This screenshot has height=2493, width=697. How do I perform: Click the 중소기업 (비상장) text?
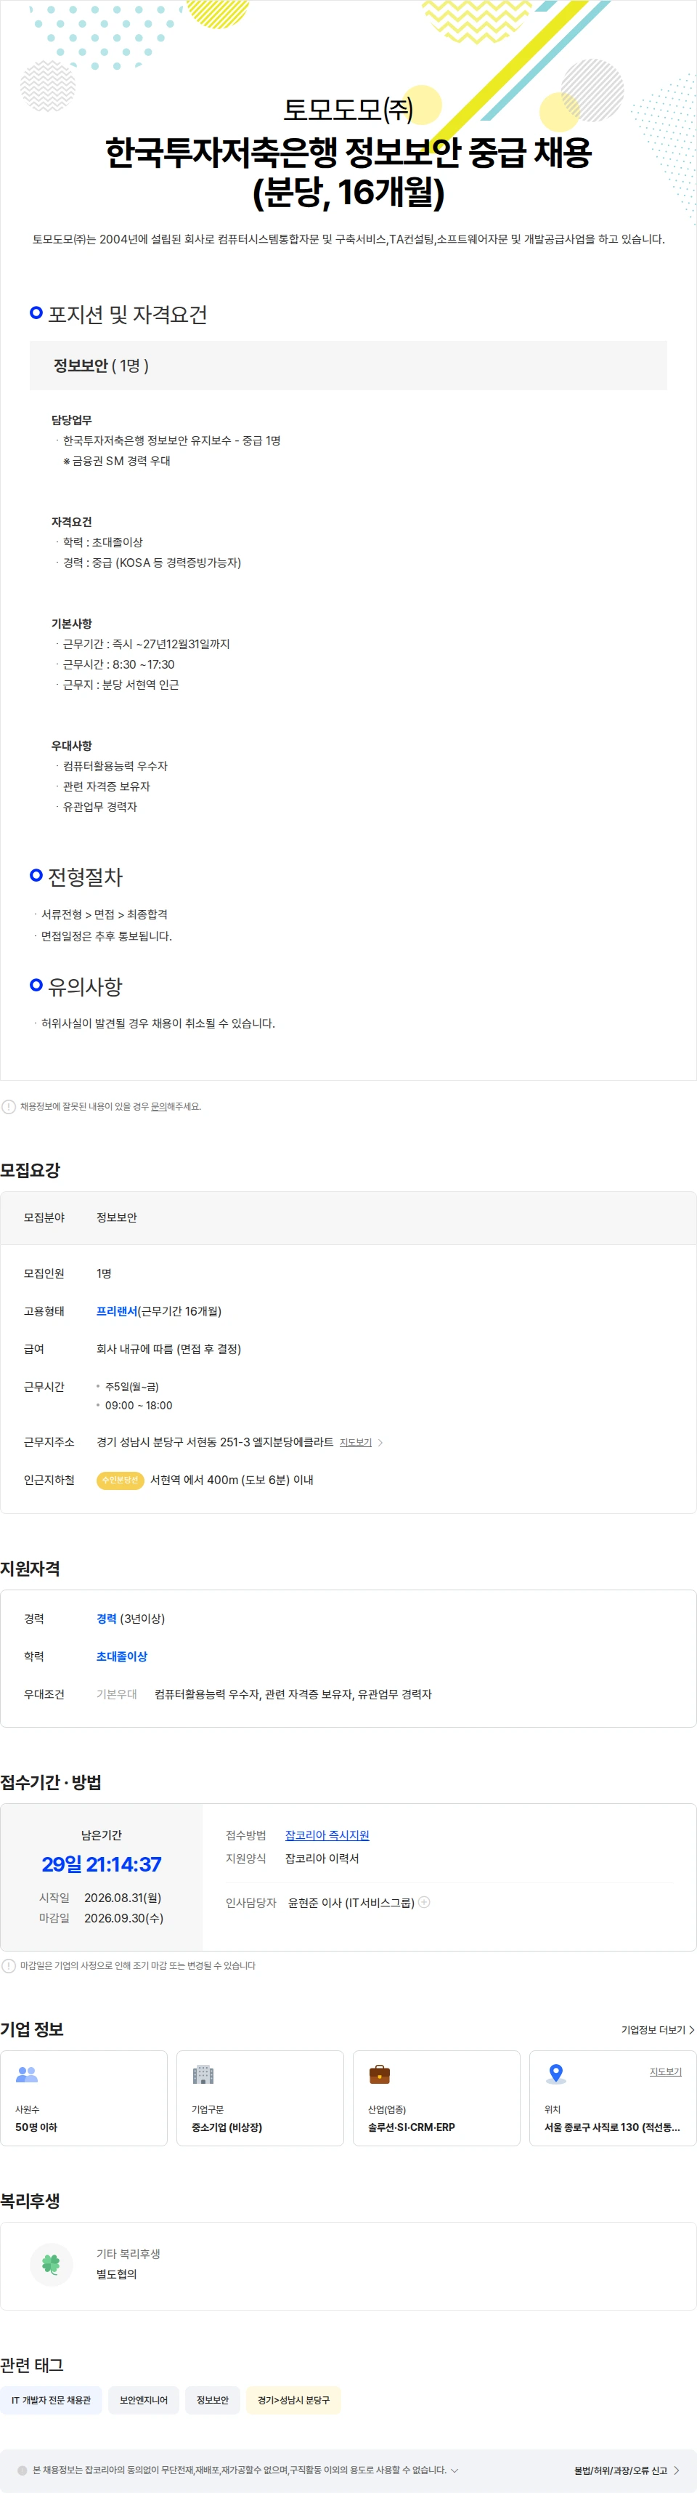227,2126
